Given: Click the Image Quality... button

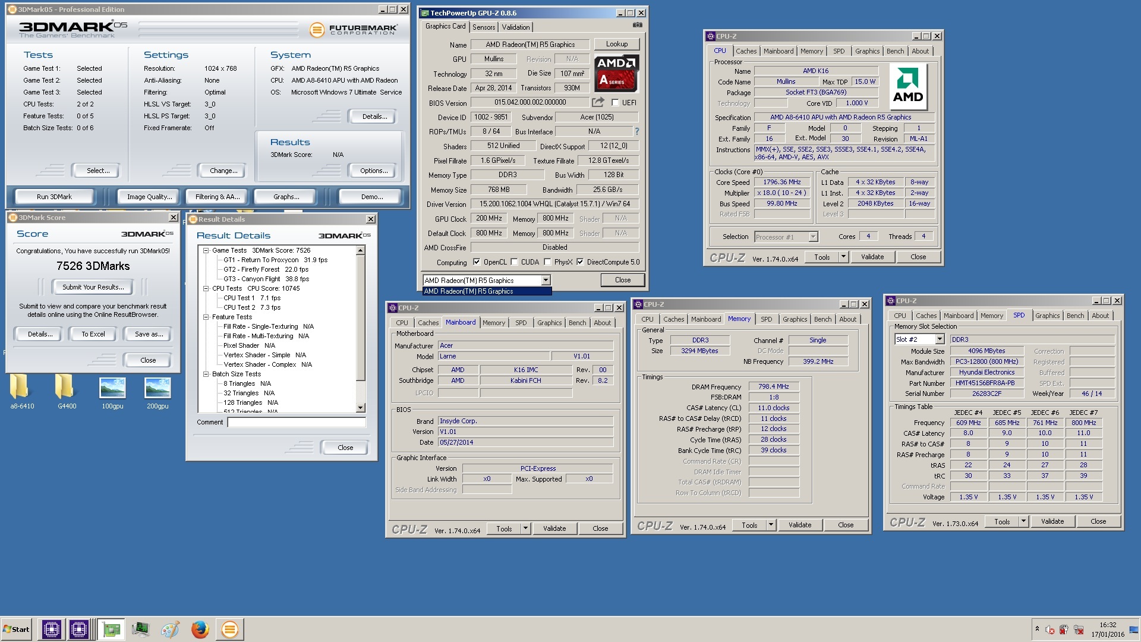Looking at the screenshot, I should 149,196.
